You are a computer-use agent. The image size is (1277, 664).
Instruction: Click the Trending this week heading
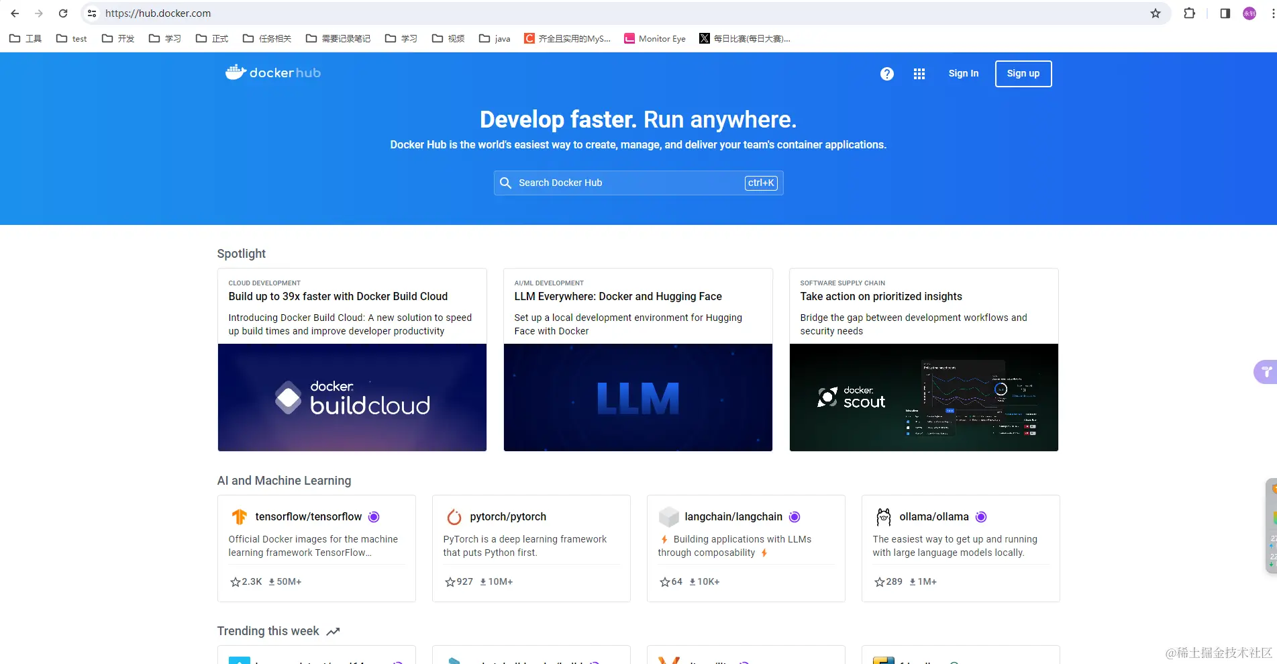[x=268, y=631]
